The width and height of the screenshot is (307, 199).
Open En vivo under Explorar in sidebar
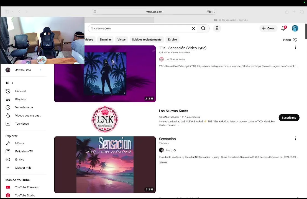[x=24, y=159]
